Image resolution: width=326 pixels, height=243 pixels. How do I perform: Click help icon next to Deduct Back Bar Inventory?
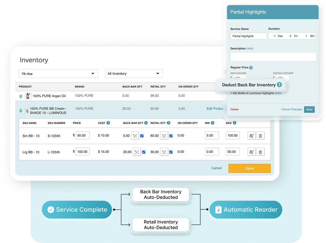(x=279, y=85)
